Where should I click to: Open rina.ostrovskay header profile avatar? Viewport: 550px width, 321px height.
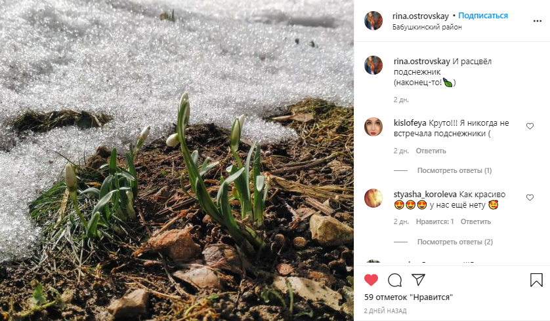click(373, 21)
